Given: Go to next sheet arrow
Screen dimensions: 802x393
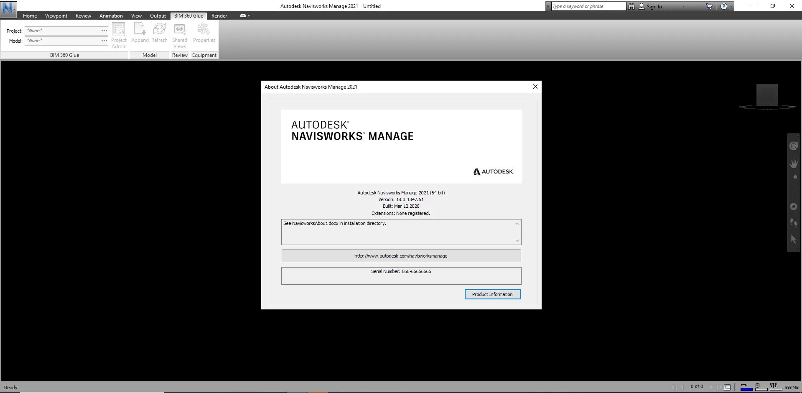Looking at the screenshot, I should (x=711, y=387).
